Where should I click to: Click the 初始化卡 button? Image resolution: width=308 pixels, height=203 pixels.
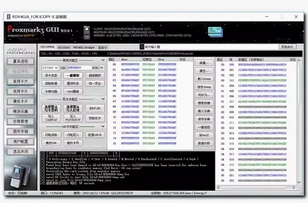[x=95, y=118]
